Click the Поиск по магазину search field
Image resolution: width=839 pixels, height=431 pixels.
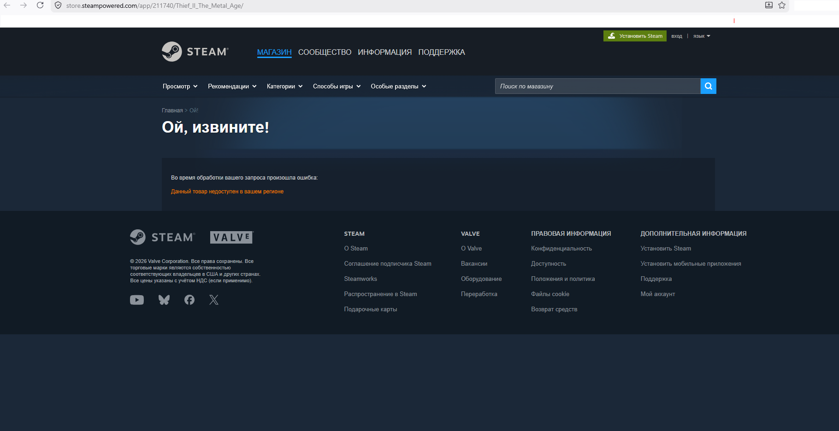point(597,86)
